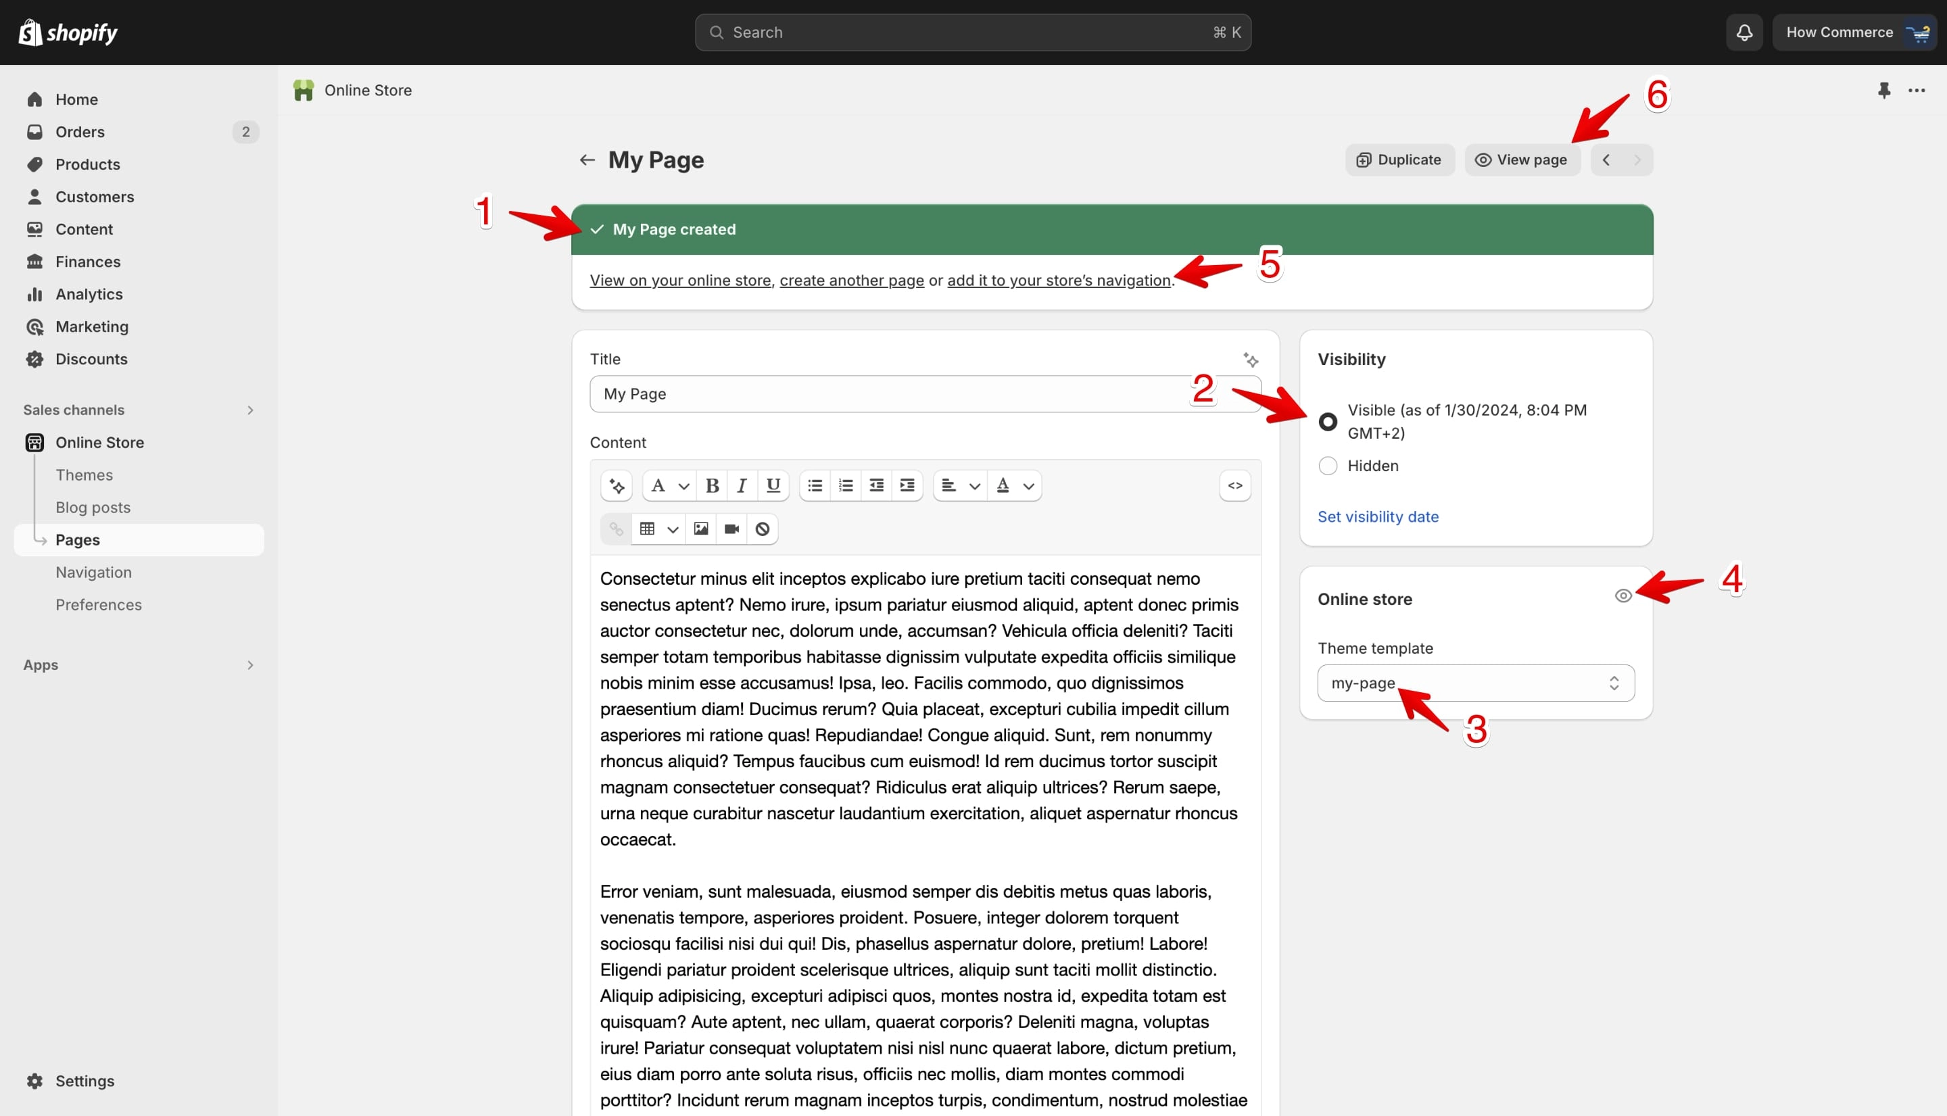Expand the Sales channels section
The width and height of the screenshot is (1947, 1116).
pyautogui.click(x=249, y=410)
